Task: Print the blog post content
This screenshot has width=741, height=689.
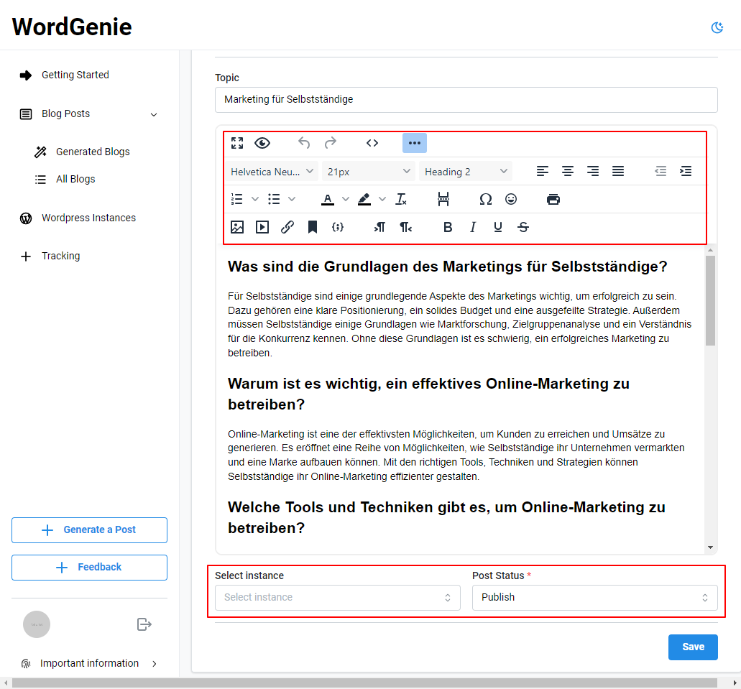Action: tap(553, 199)
